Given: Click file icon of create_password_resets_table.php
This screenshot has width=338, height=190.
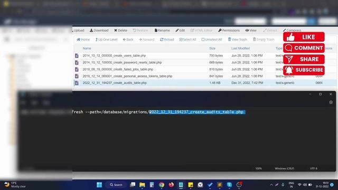Looking at the screenshot, I should (x=77, y=62).
